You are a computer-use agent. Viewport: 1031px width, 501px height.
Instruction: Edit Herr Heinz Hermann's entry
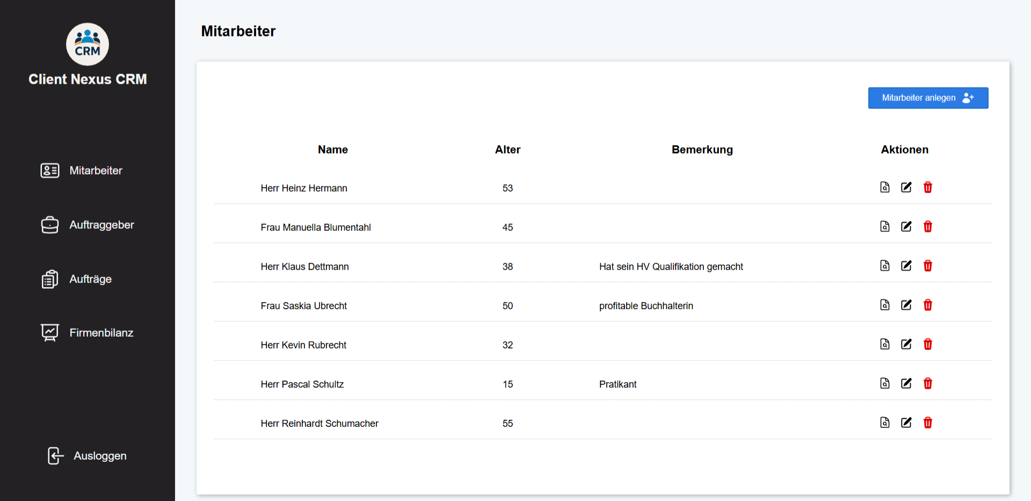pos(906,187)
